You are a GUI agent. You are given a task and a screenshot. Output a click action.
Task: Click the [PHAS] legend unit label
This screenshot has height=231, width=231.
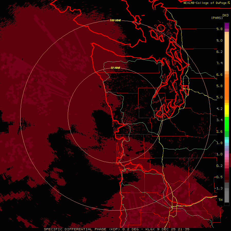pos(217,18)
